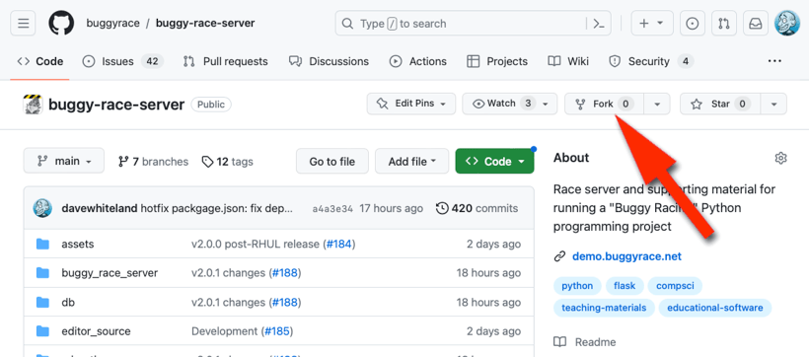Expand the star lists dropdown arrow
This screenshot has width=809, height=357.
click(773, 104)
